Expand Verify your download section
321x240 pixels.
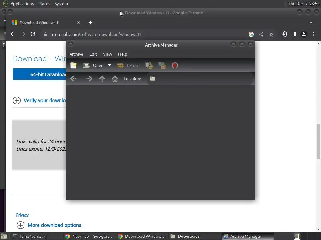pos(39,100)
